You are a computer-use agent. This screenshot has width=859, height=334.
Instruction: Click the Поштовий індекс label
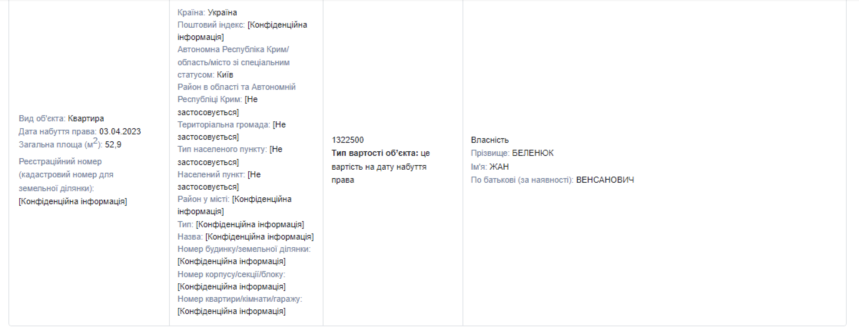pyautogui.click(x=211, y=25)
